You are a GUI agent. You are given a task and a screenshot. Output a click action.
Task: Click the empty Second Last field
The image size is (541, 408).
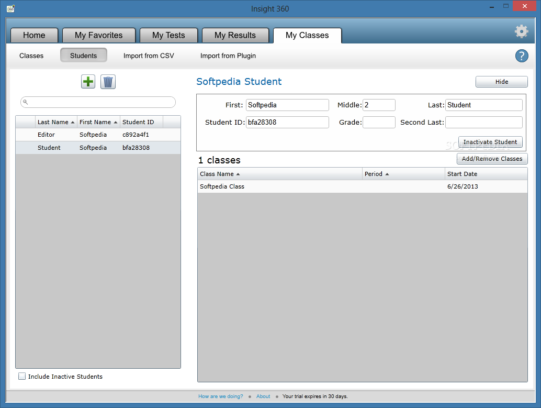484,123
